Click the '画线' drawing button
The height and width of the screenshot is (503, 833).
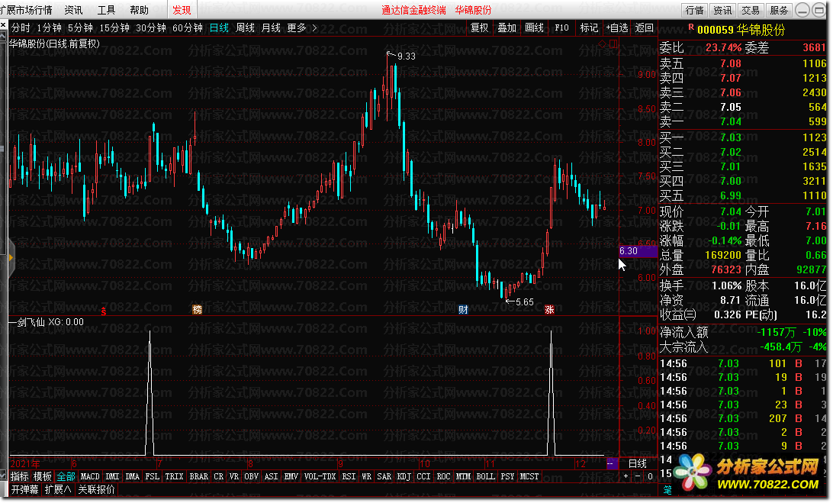pyautogui.click(x=534, y=27)
